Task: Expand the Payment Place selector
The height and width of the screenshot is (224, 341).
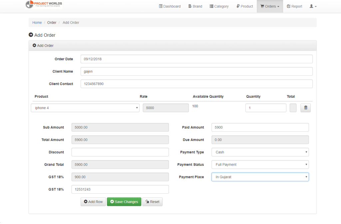Action: [x=260, y=177]
